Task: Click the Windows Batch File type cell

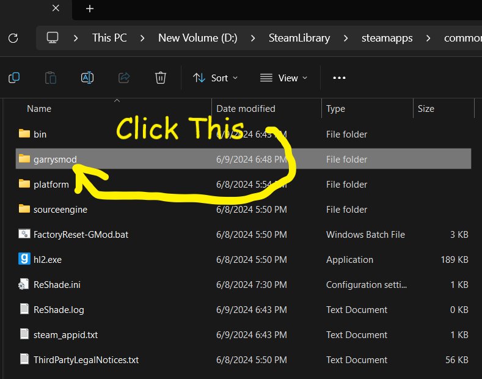Action: (365, 235)
